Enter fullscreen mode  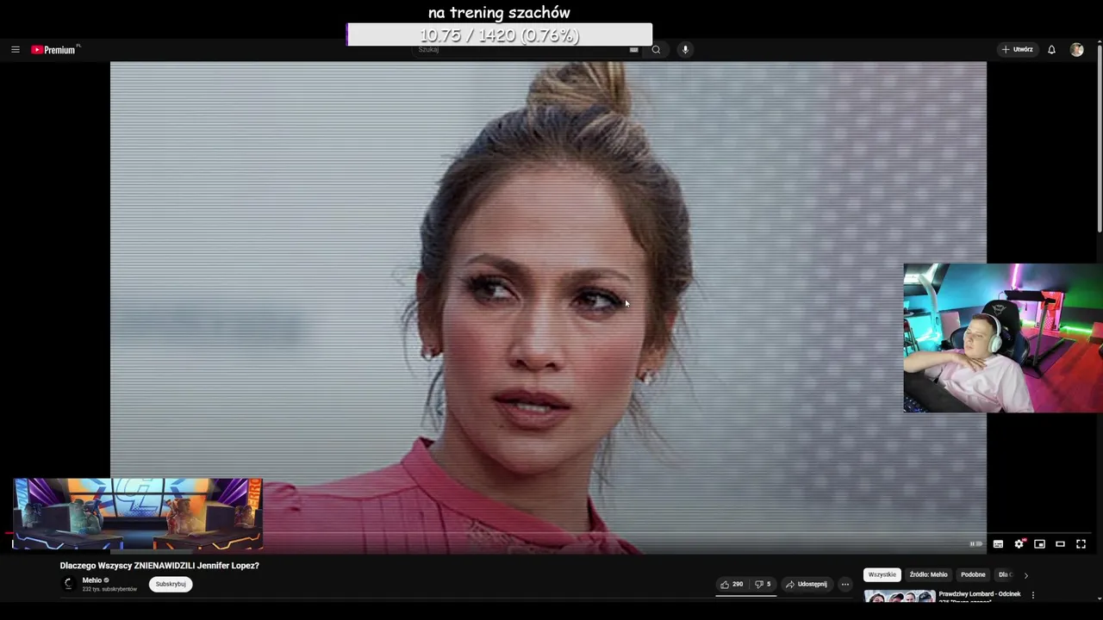1081,543
